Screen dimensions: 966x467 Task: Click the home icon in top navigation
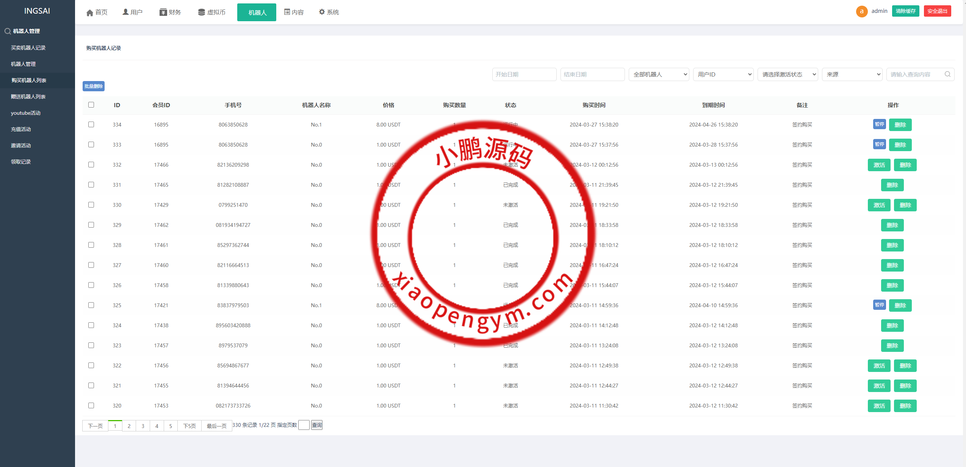coord(90,12)
